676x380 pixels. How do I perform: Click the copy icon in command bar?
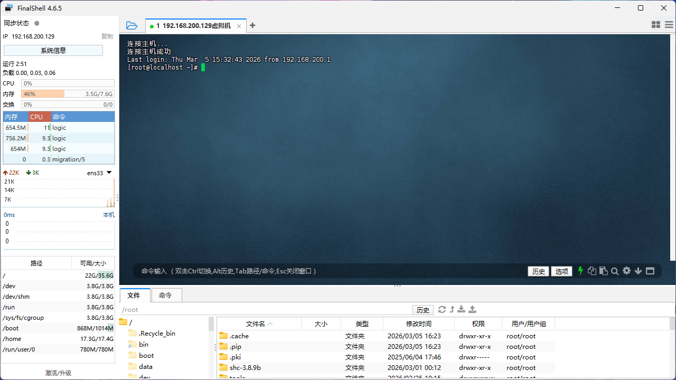592,271
